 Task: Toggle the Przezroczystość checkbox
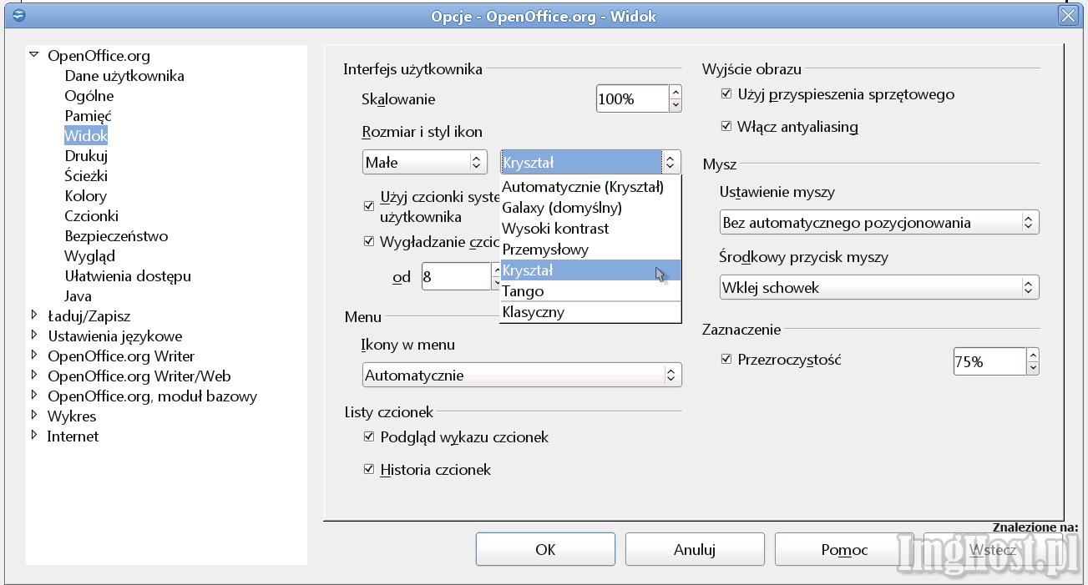(726, 360)
